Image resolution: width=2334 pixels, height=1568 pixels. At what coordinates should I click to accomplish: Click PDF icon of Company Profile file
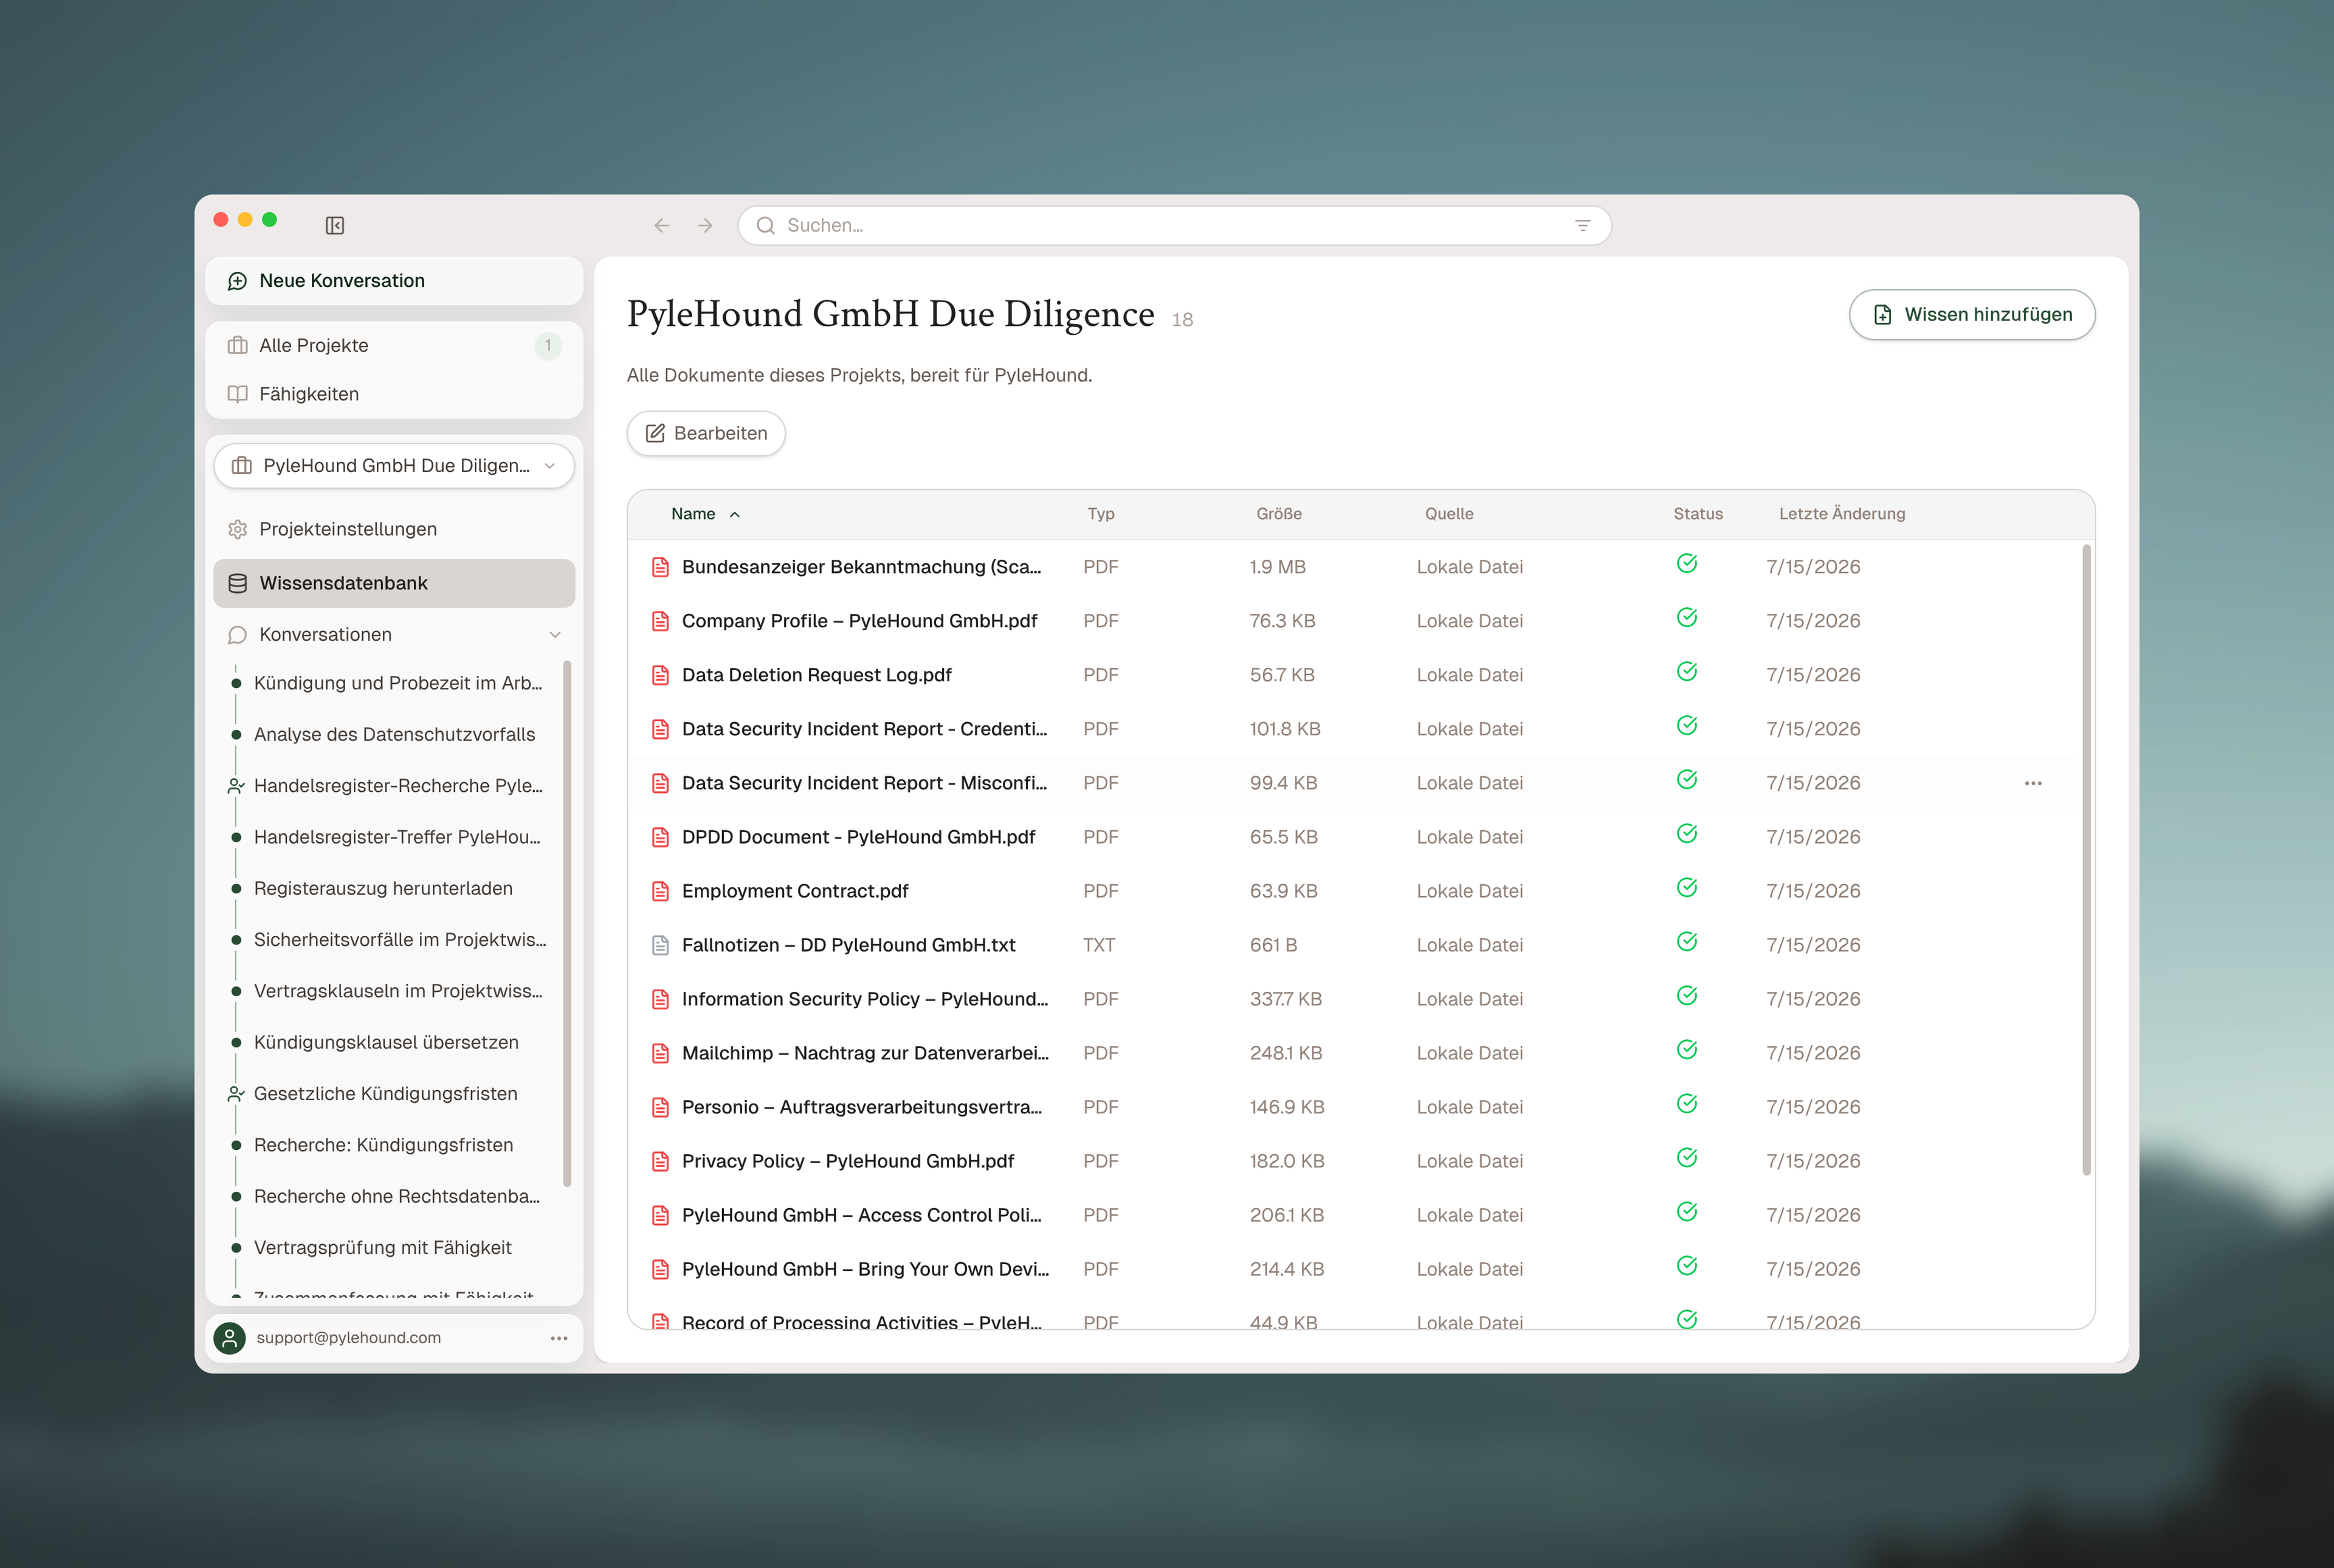(660, 621)
